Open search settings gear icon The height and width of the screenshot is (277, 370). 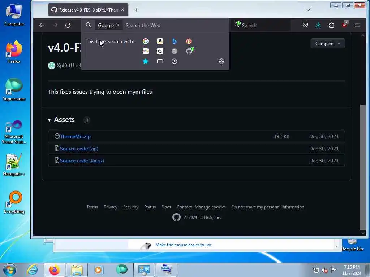(x=221, y=61)
